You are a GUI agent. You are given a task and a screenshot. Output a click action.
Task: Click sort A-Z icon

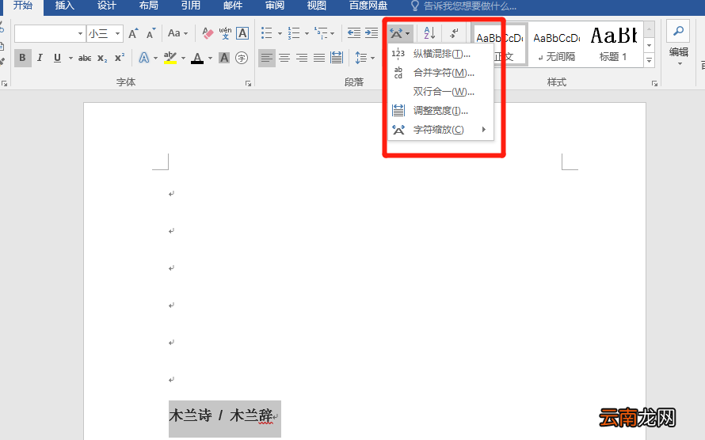429,33
